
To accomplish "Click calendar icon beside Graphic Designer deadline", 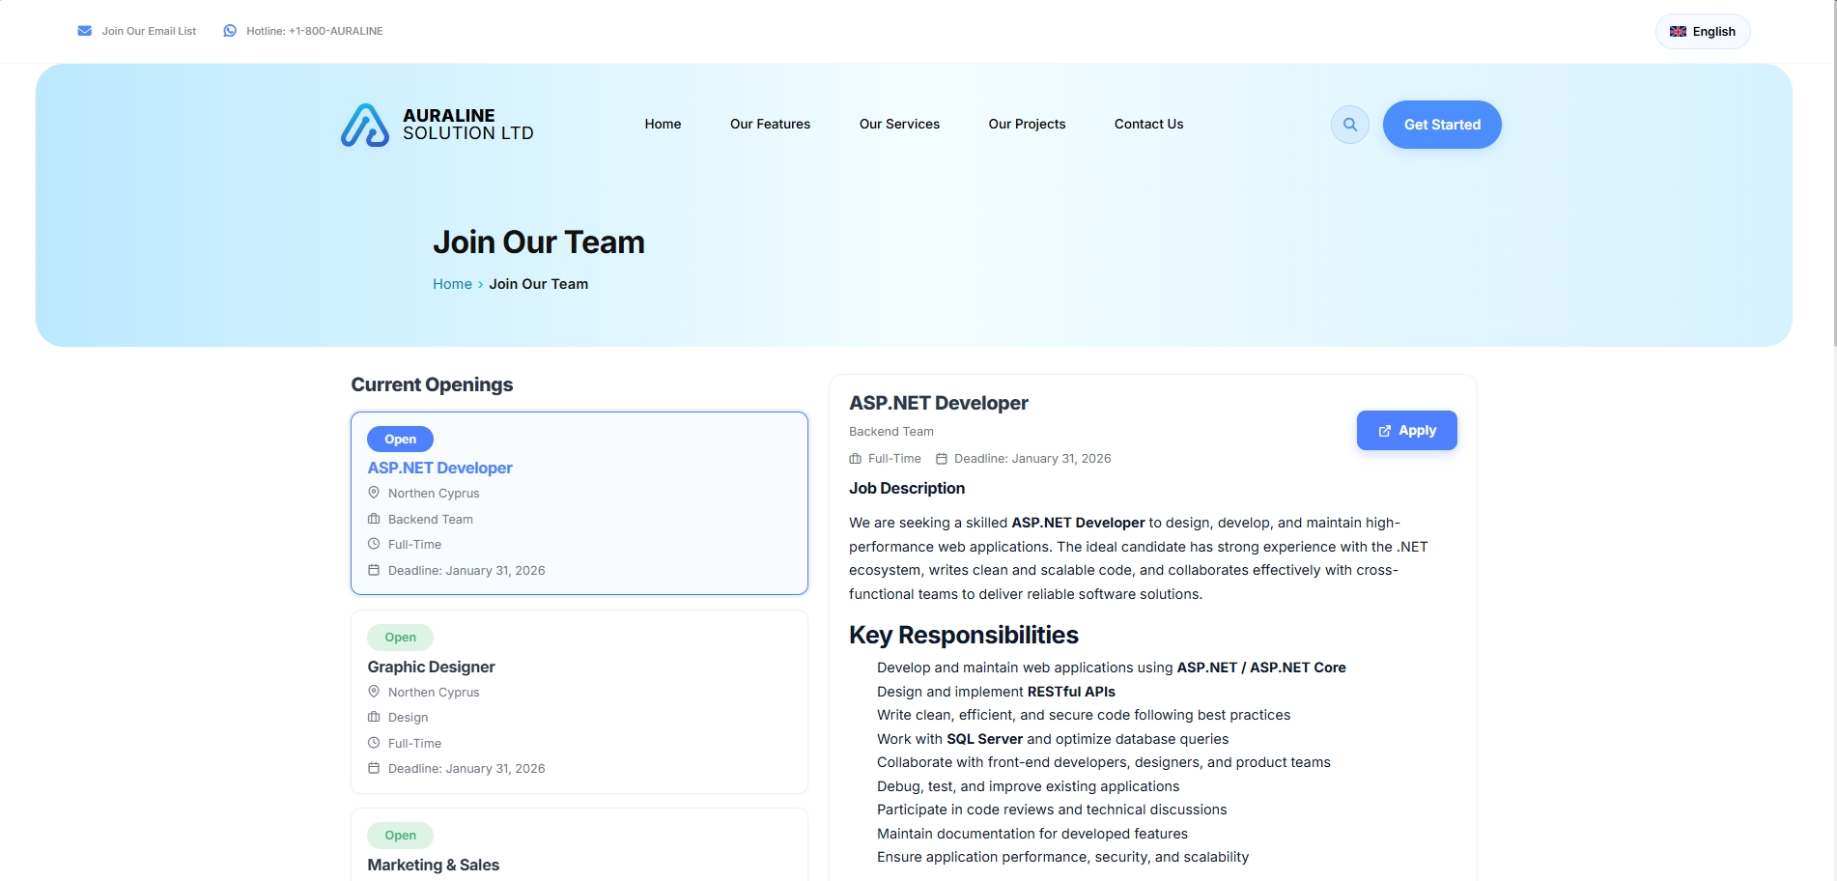I will (374, 769).
